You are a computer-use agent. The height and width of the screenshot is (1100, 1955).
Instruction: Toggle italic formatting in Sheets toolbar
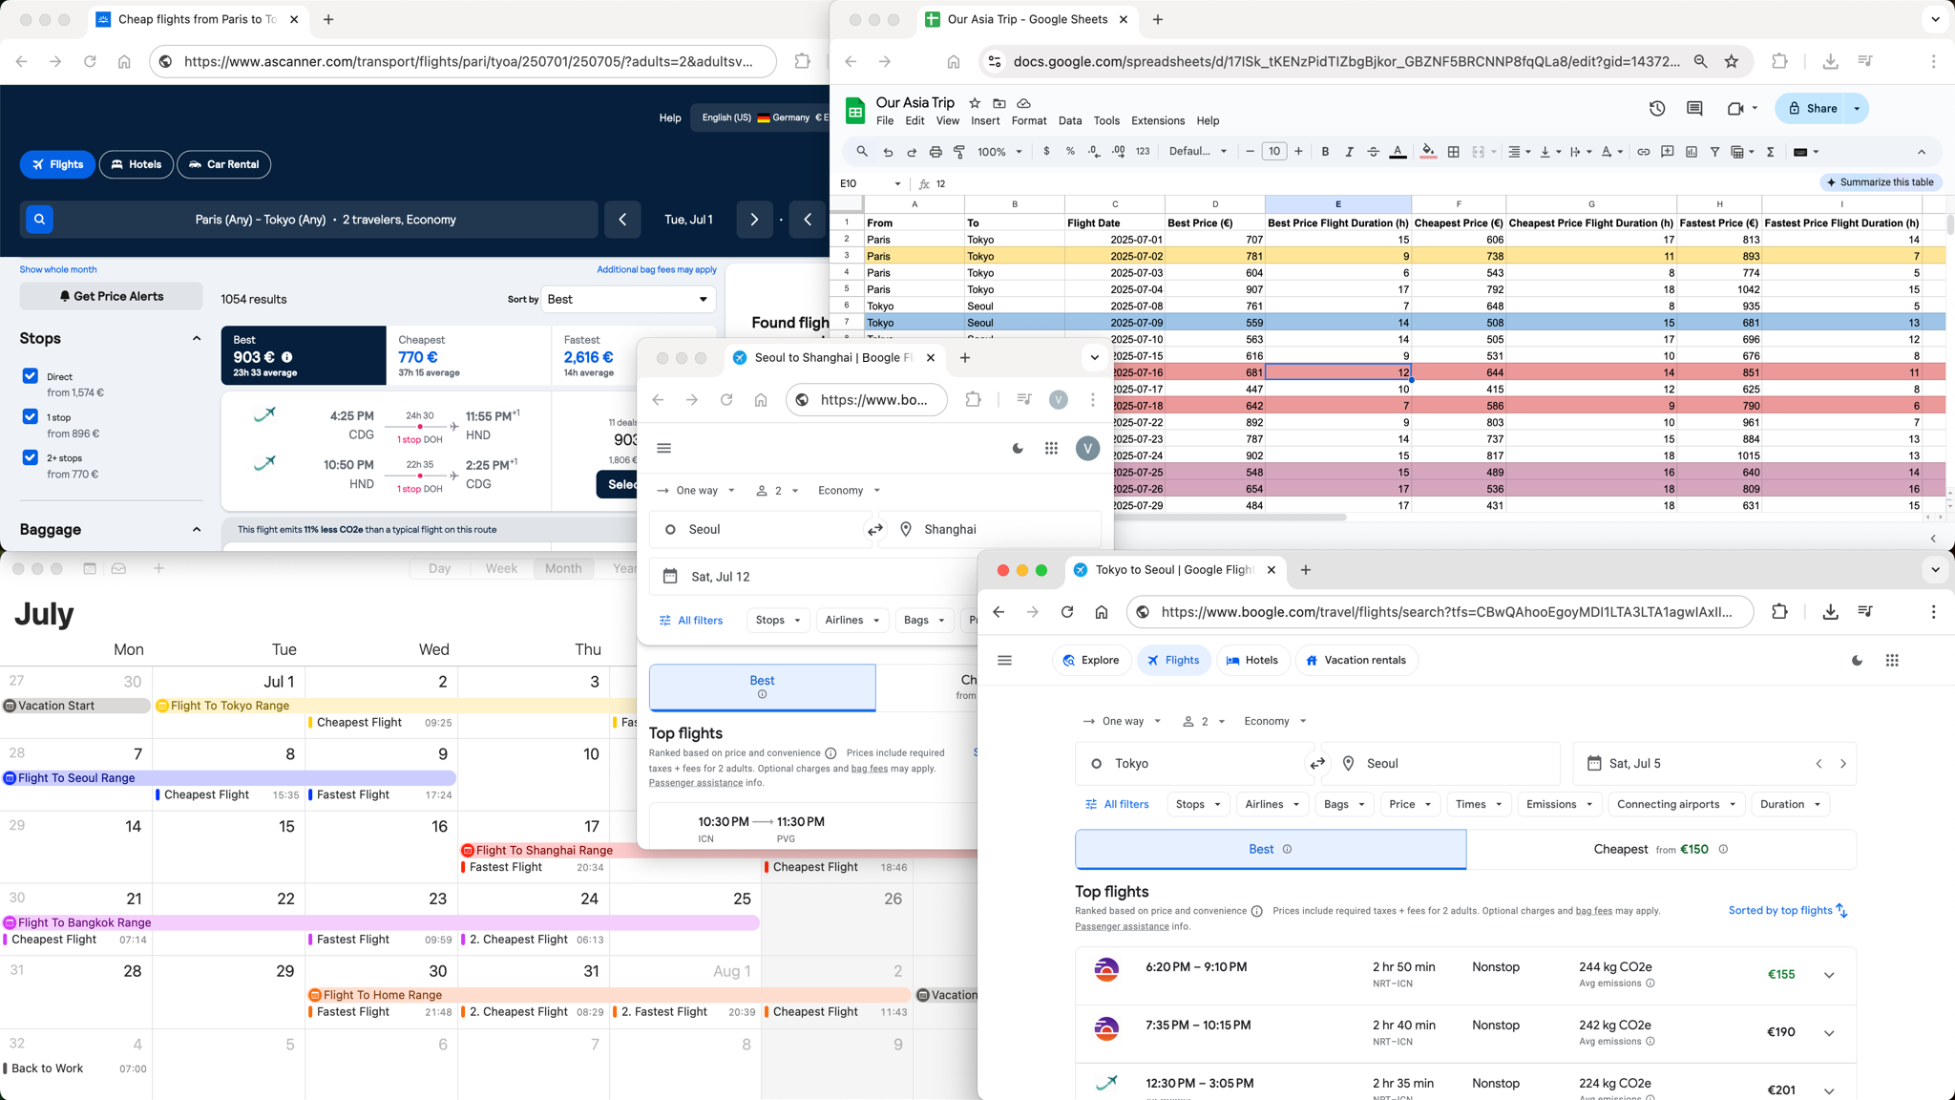pyautogui.click(x=1349, y=152)
